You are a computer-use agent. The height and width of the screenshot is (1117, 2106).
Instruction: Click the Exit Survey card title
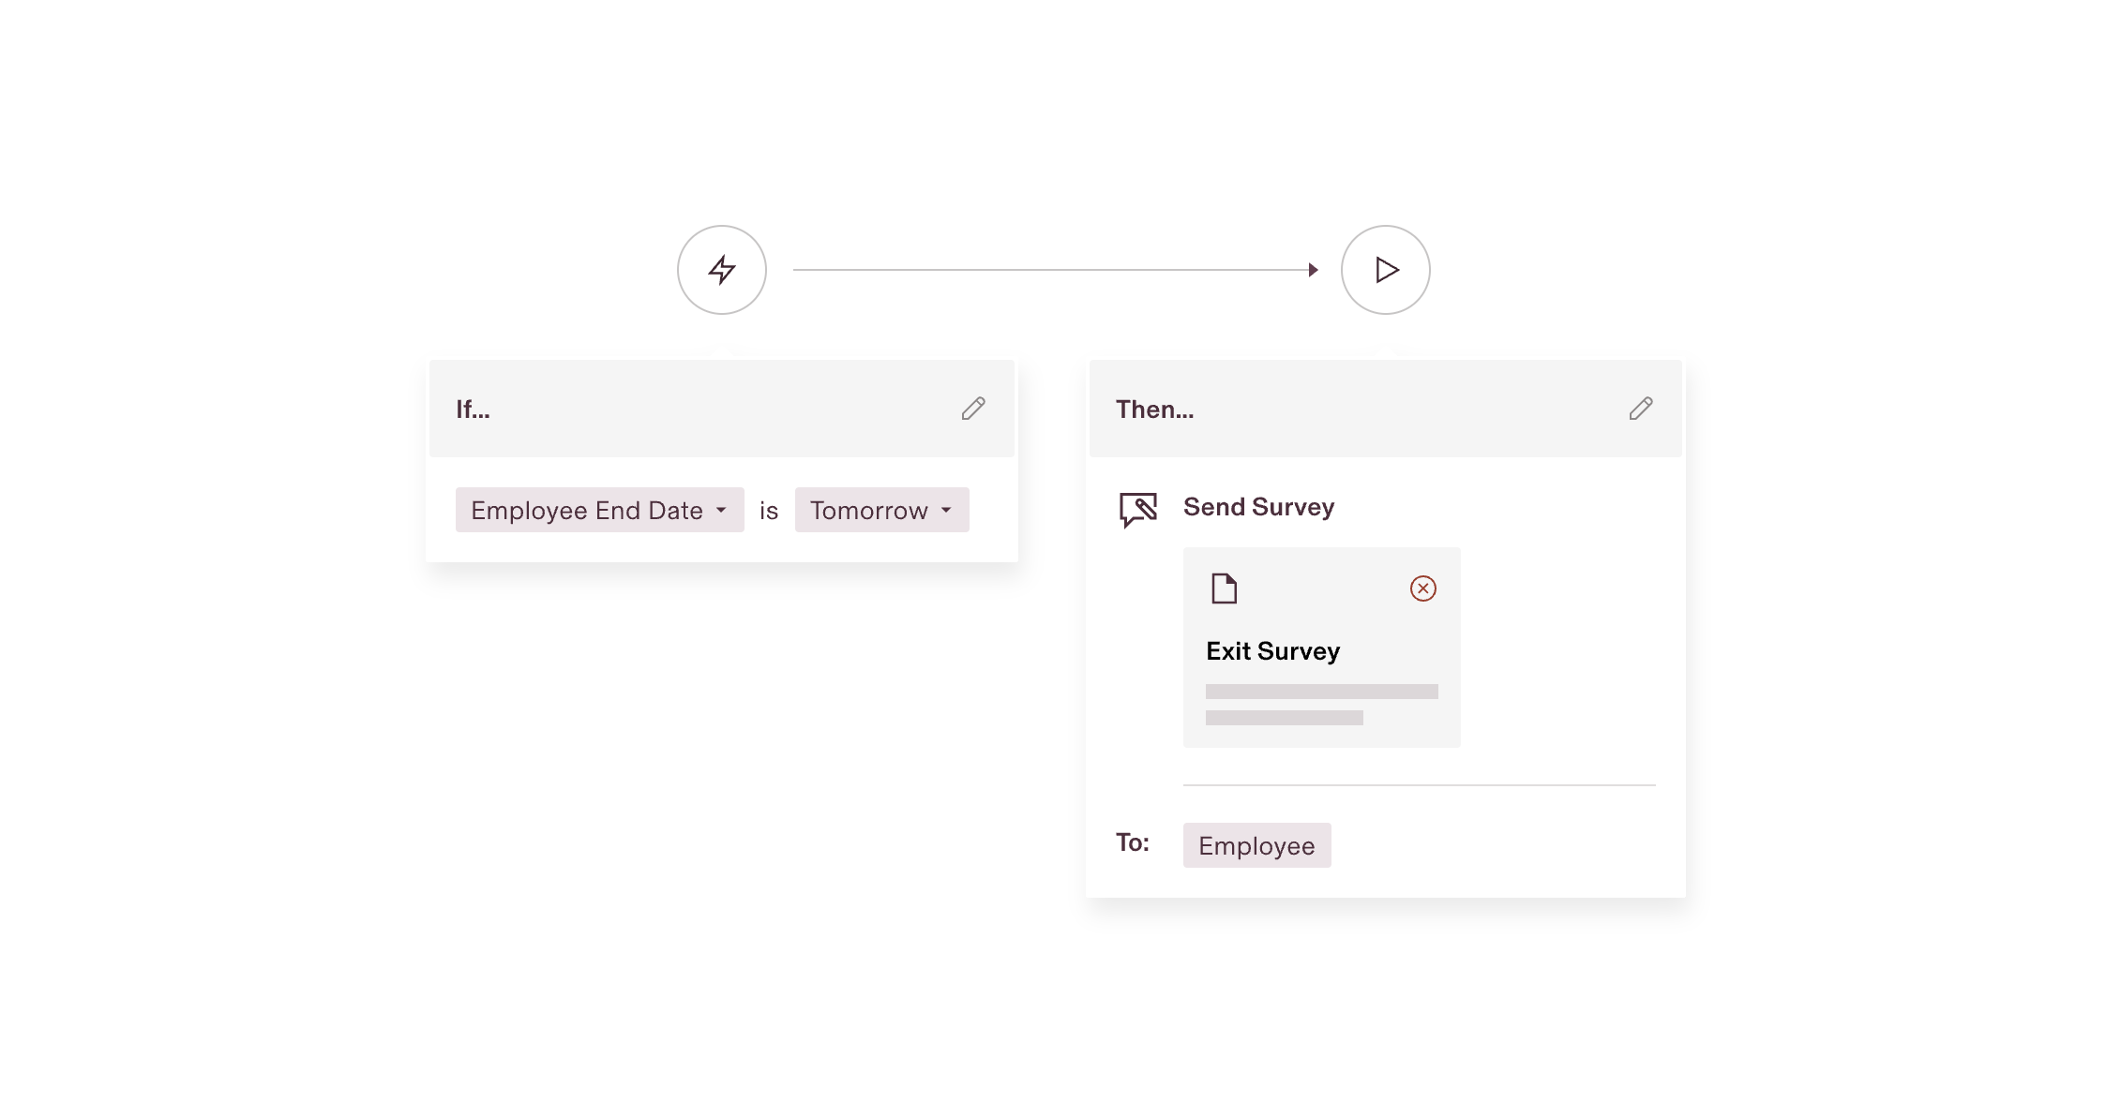(1272, 650)
